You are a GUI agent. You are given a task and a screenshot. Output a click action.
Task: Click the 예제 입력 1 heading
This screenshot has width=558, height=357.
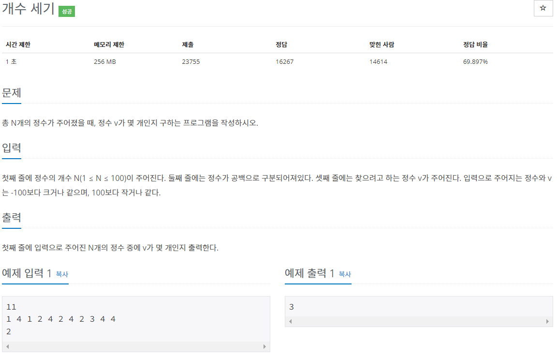27,273
